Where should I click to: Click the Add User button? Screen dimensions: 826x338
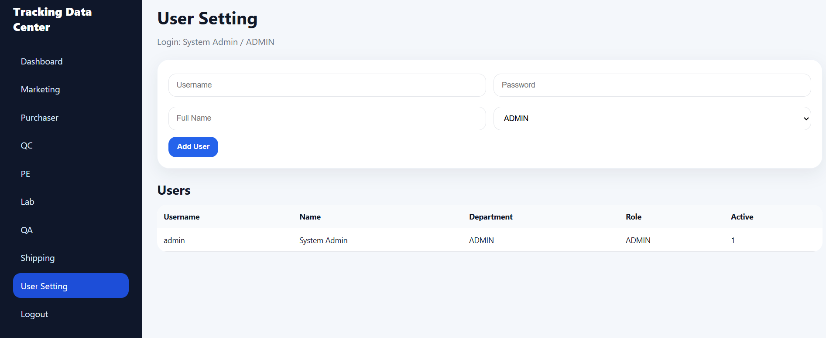point(193,147)
